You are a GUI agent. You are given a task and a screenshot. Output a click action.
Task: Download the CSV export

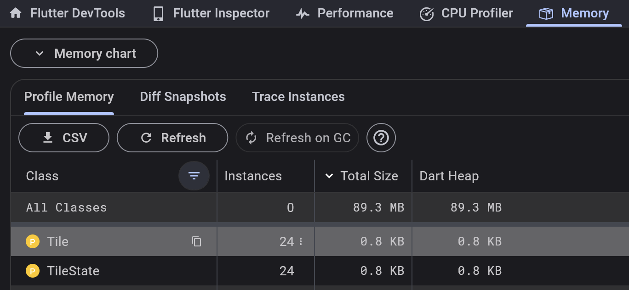coord(64,138)
